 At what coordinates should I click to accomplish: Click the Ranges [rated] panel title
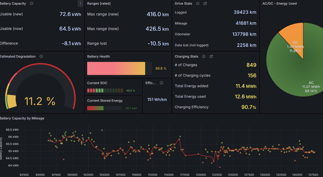(x=99, y=3)
